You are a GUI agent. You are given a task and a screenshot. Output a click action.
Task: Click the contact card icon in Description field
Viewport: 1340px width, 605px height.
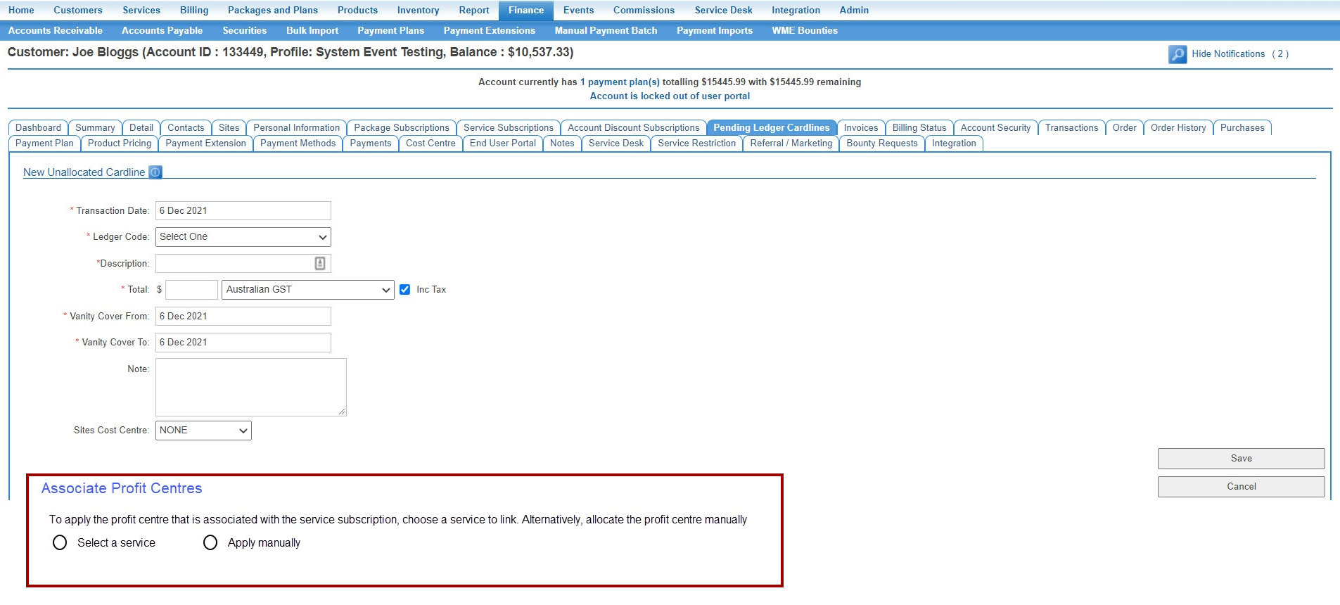320,263
